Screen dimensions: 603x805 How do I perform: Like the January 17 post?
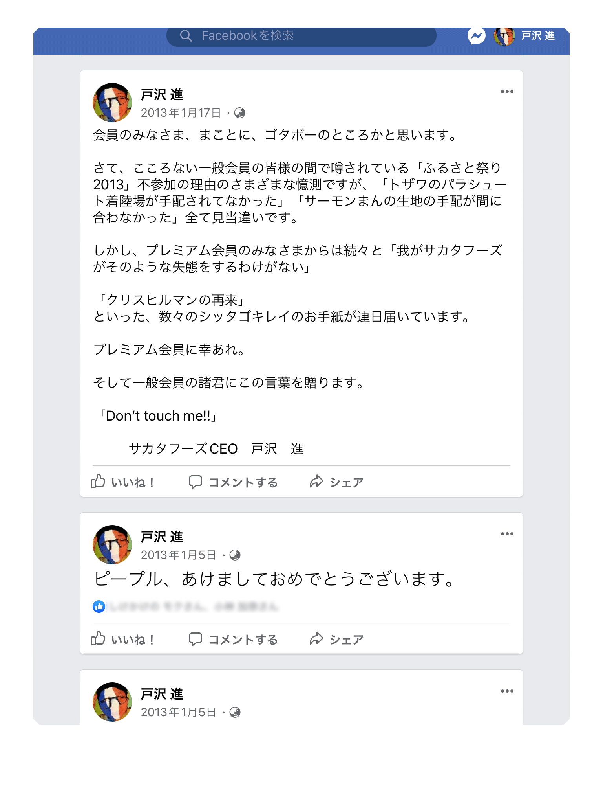pyautogui.click(x=122, y=482)
